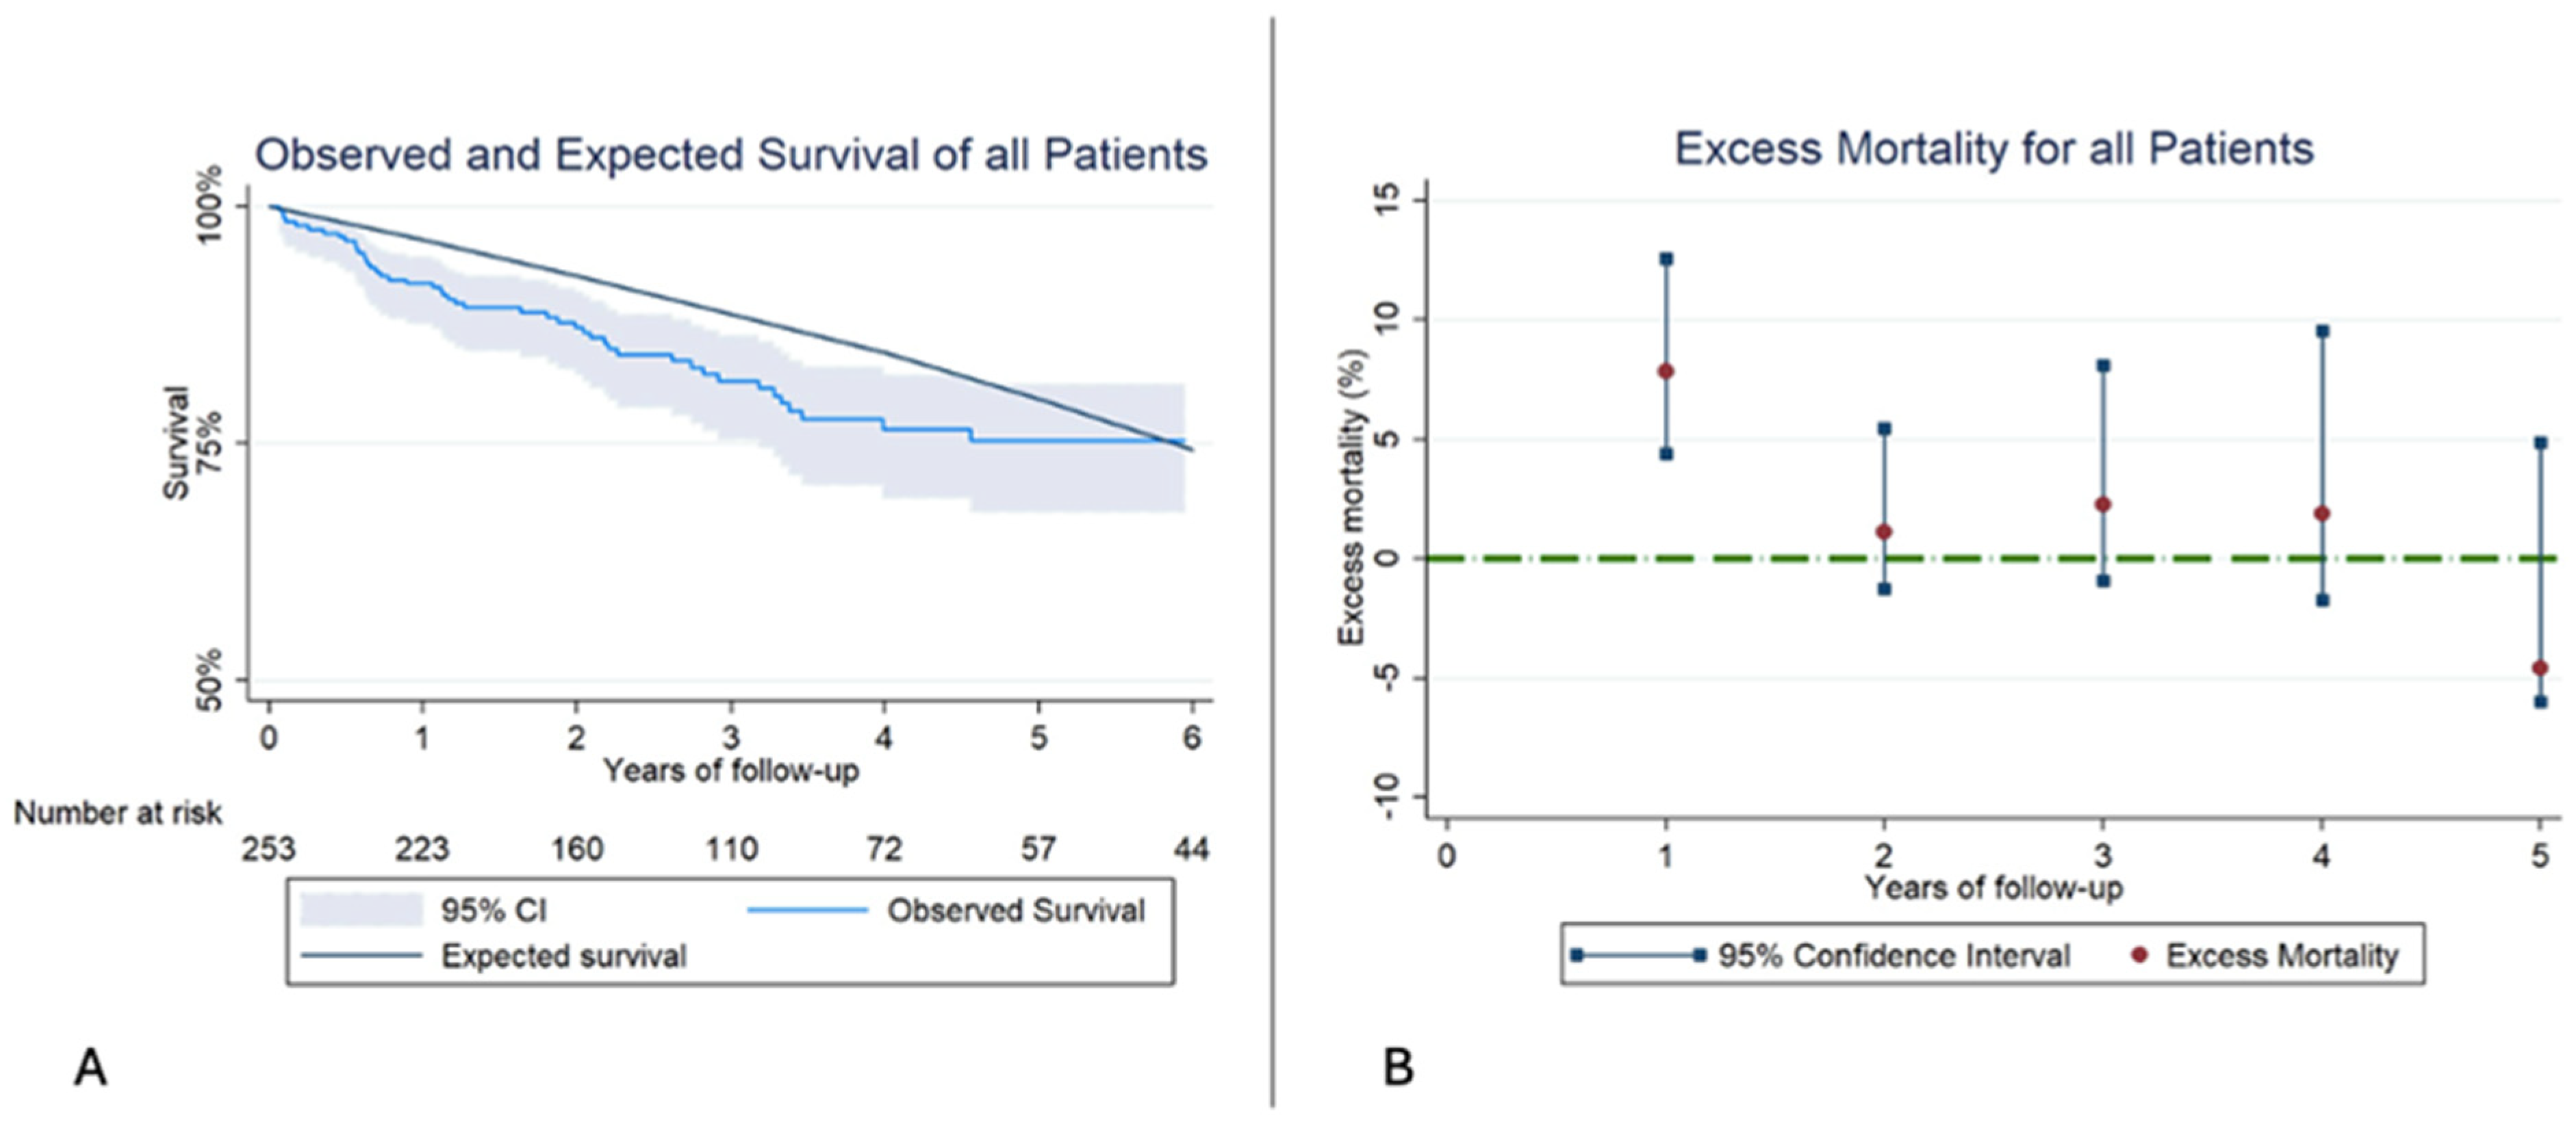Viewport: 2576px width, 1124px height.
Task: Click the "Excess mortality (%)" y-axis label
Action: (1351, 497)
